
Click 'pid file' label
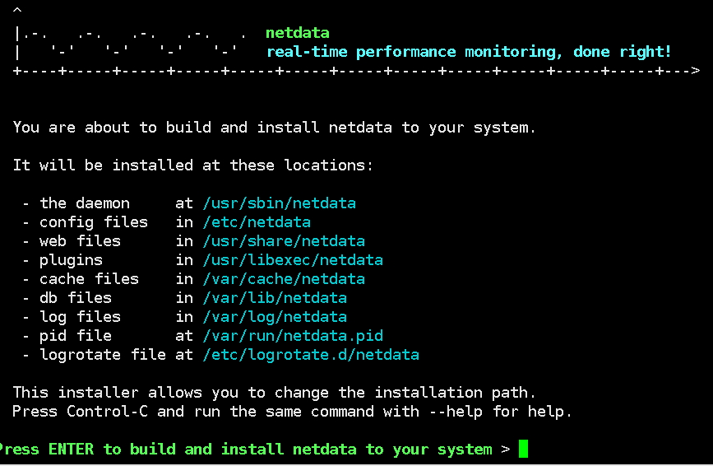(76, 336)
